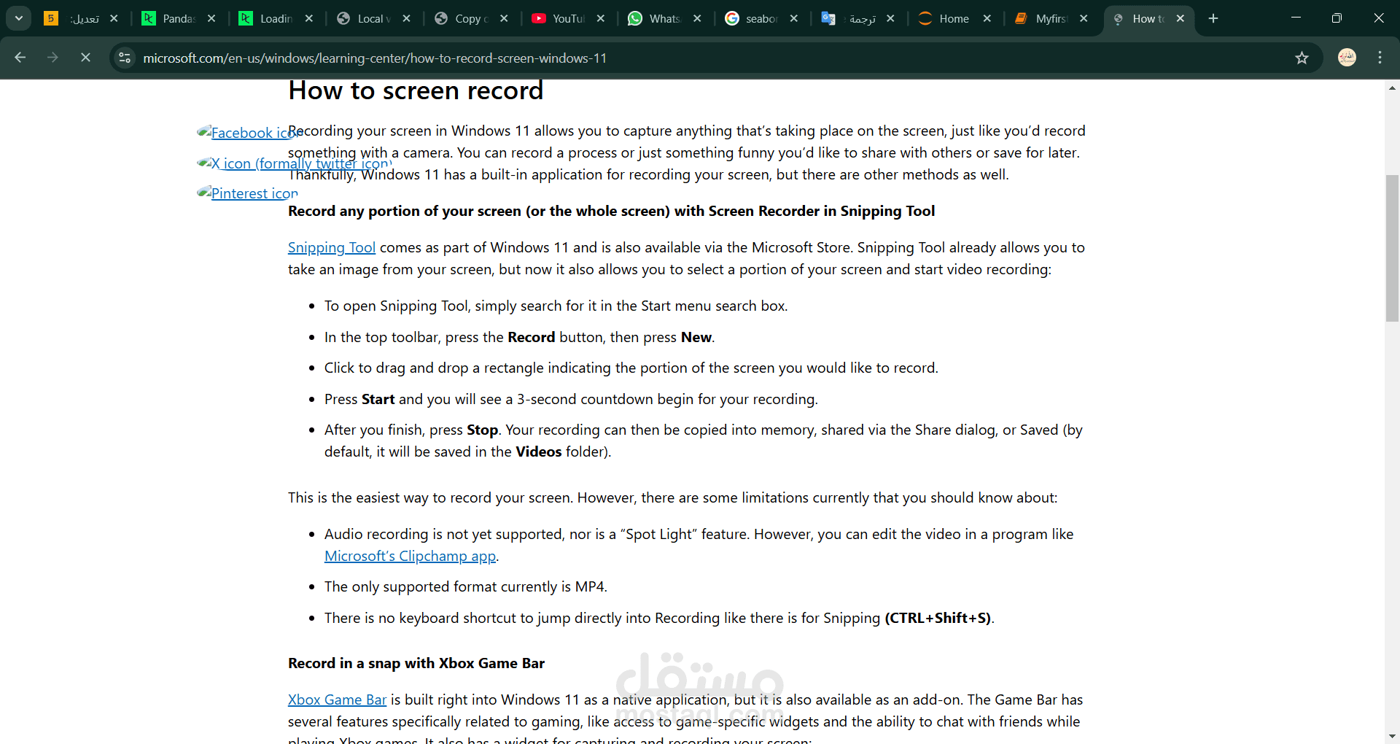Open the tab search dropdown arrow
The height and width of the screenshot is (744, 1400).
tap(19, 18)
